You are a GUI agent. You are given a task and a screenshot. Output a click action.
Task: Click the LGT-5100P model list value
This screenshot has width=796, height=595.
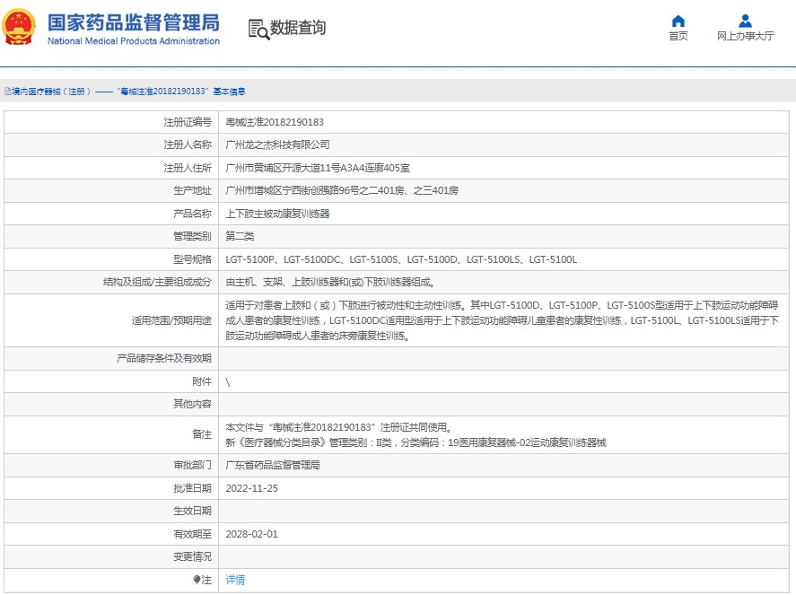click(401, 259)
